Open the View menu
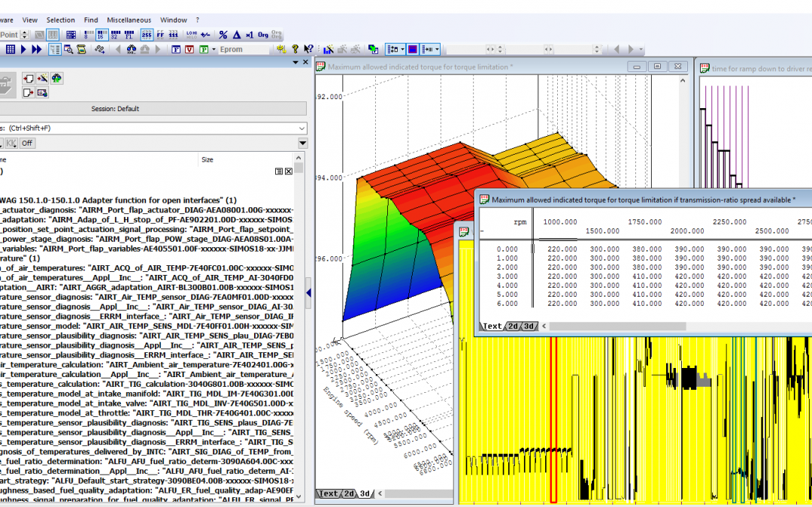The width and height of the screenshot is (812, 507). click(x=29, y=20)
